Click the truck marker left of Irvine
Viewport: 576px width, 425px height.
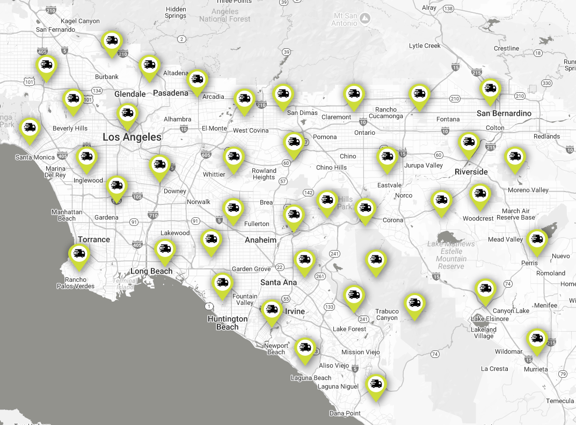(x=272, y=309)
